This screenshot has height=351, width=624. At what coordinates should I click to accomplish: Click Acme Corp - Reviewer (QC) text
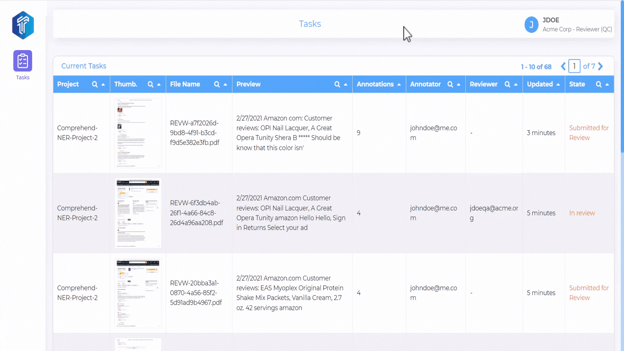(x=577, y=29)
